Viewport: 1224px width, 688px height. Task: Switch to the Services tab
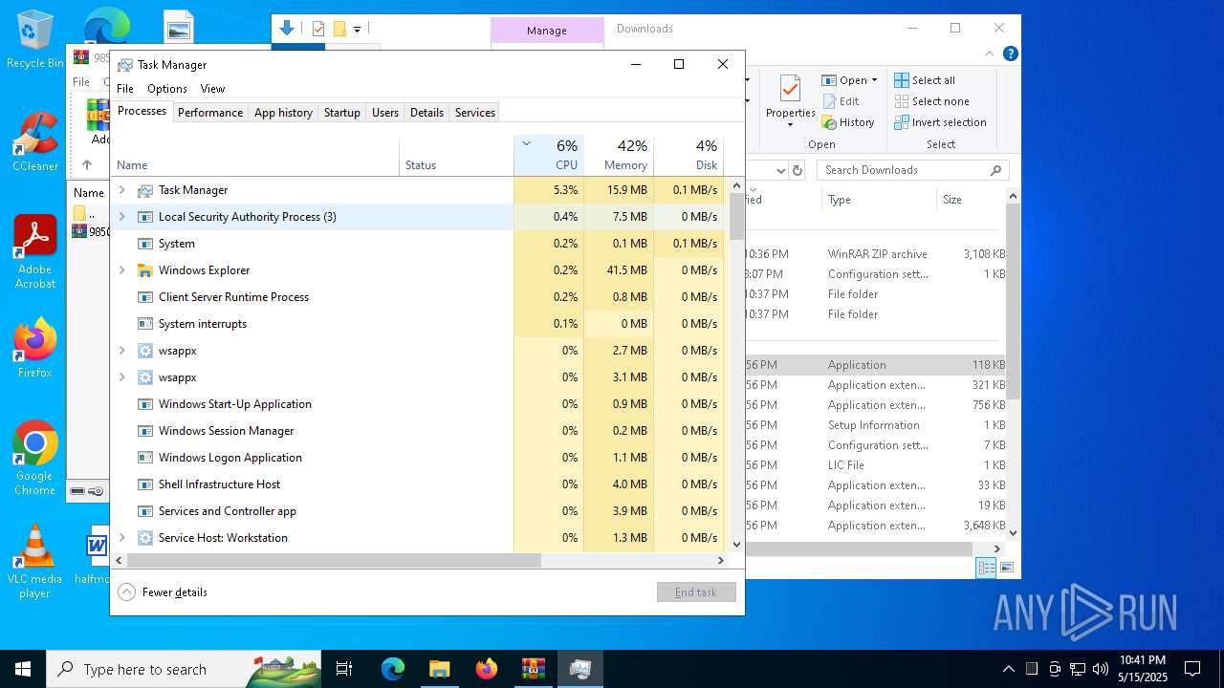475,113
